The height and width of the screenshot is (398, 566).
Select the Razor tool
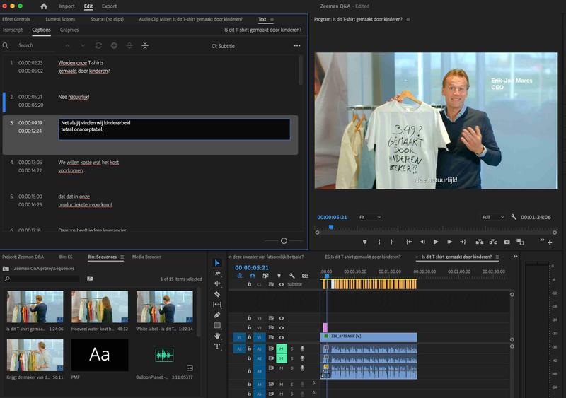tap(217, 294)
